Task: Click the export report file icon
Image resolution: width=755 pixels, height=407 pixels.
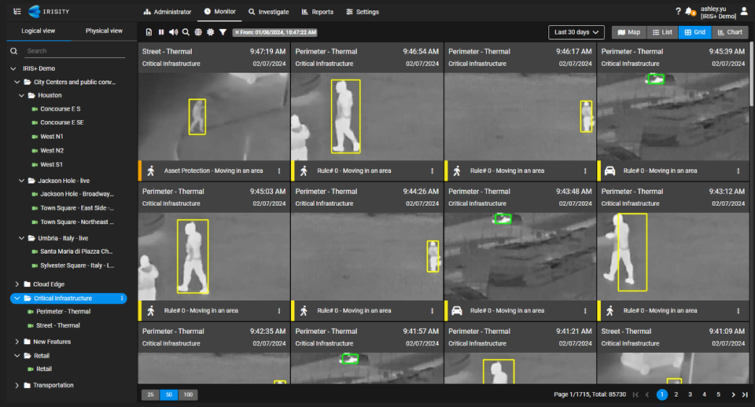Action: pyautogui.click(x=149, y=32)
